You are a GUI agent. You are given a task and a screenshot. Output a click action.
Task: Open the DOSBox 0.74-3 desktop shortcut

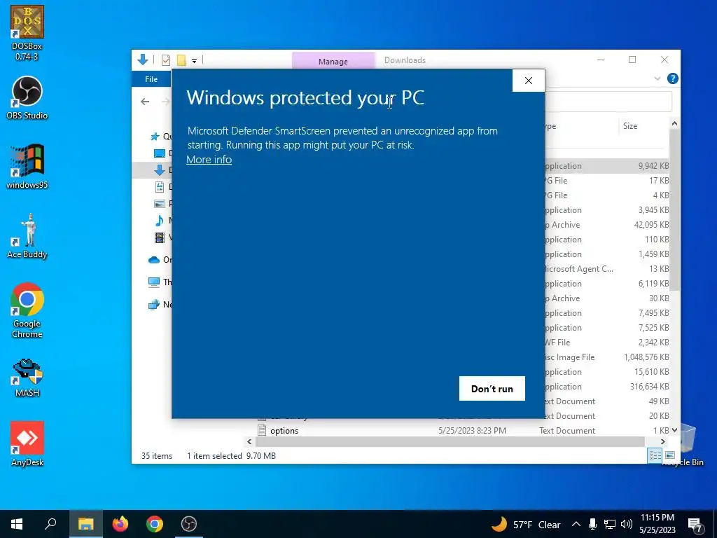(x=27, y=33)
